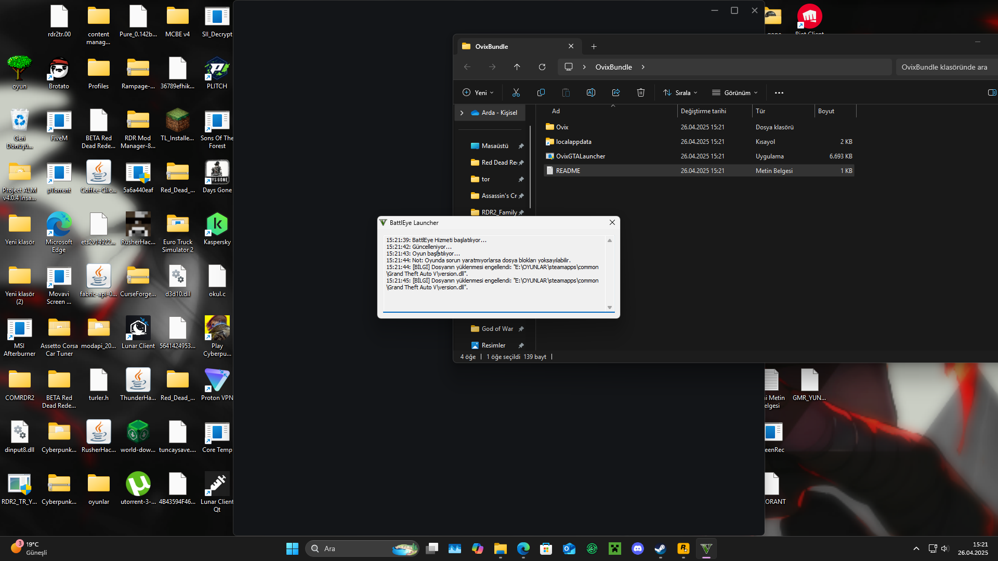Click the Share icon in Explorer toolbar
998x561 pixels.
[x=615, y=92]
